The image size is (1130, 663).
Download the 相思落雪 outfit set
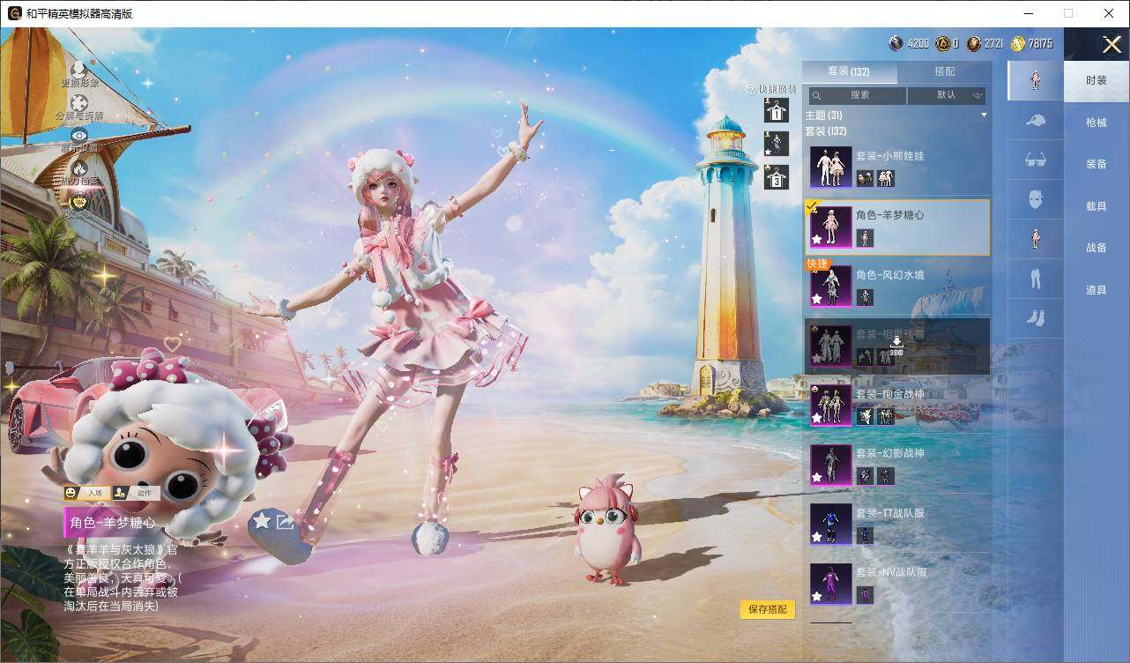click(x=896, y=345)
